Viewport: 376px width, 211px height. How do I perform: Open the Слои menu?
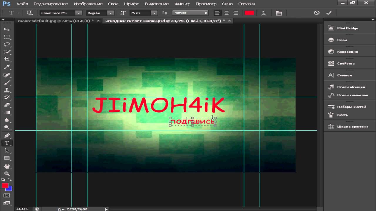tap(113, 4)
